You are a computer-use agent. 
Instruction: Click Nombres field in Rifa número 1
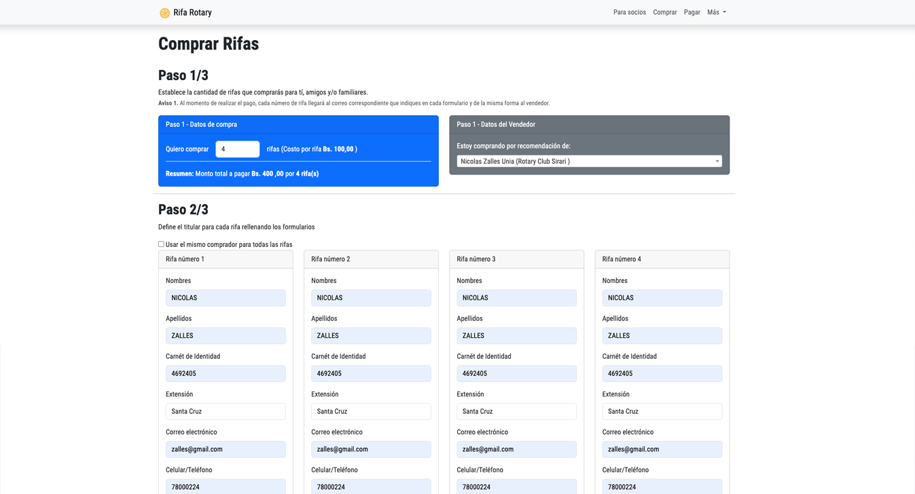226,298
